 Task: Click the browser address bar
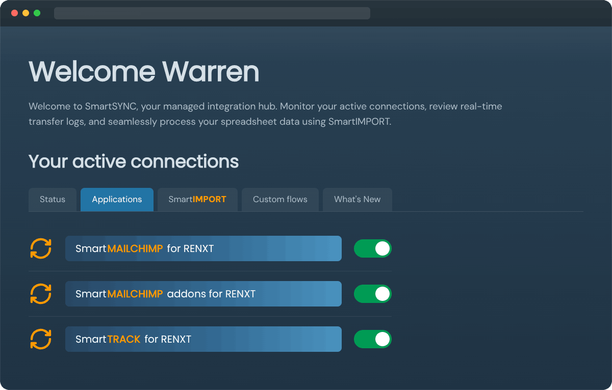212,13
